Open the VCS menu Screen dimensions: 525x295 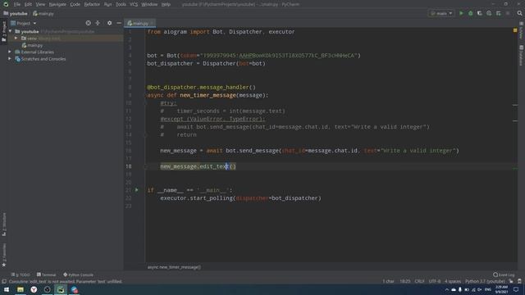(x=134, y=4)
